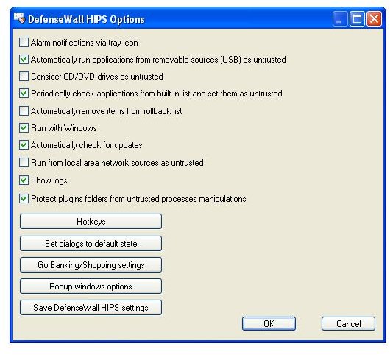Viewport: 390px width, 355px height.
Task: Enable automatically remove items from rollback list
Action: 24,110
